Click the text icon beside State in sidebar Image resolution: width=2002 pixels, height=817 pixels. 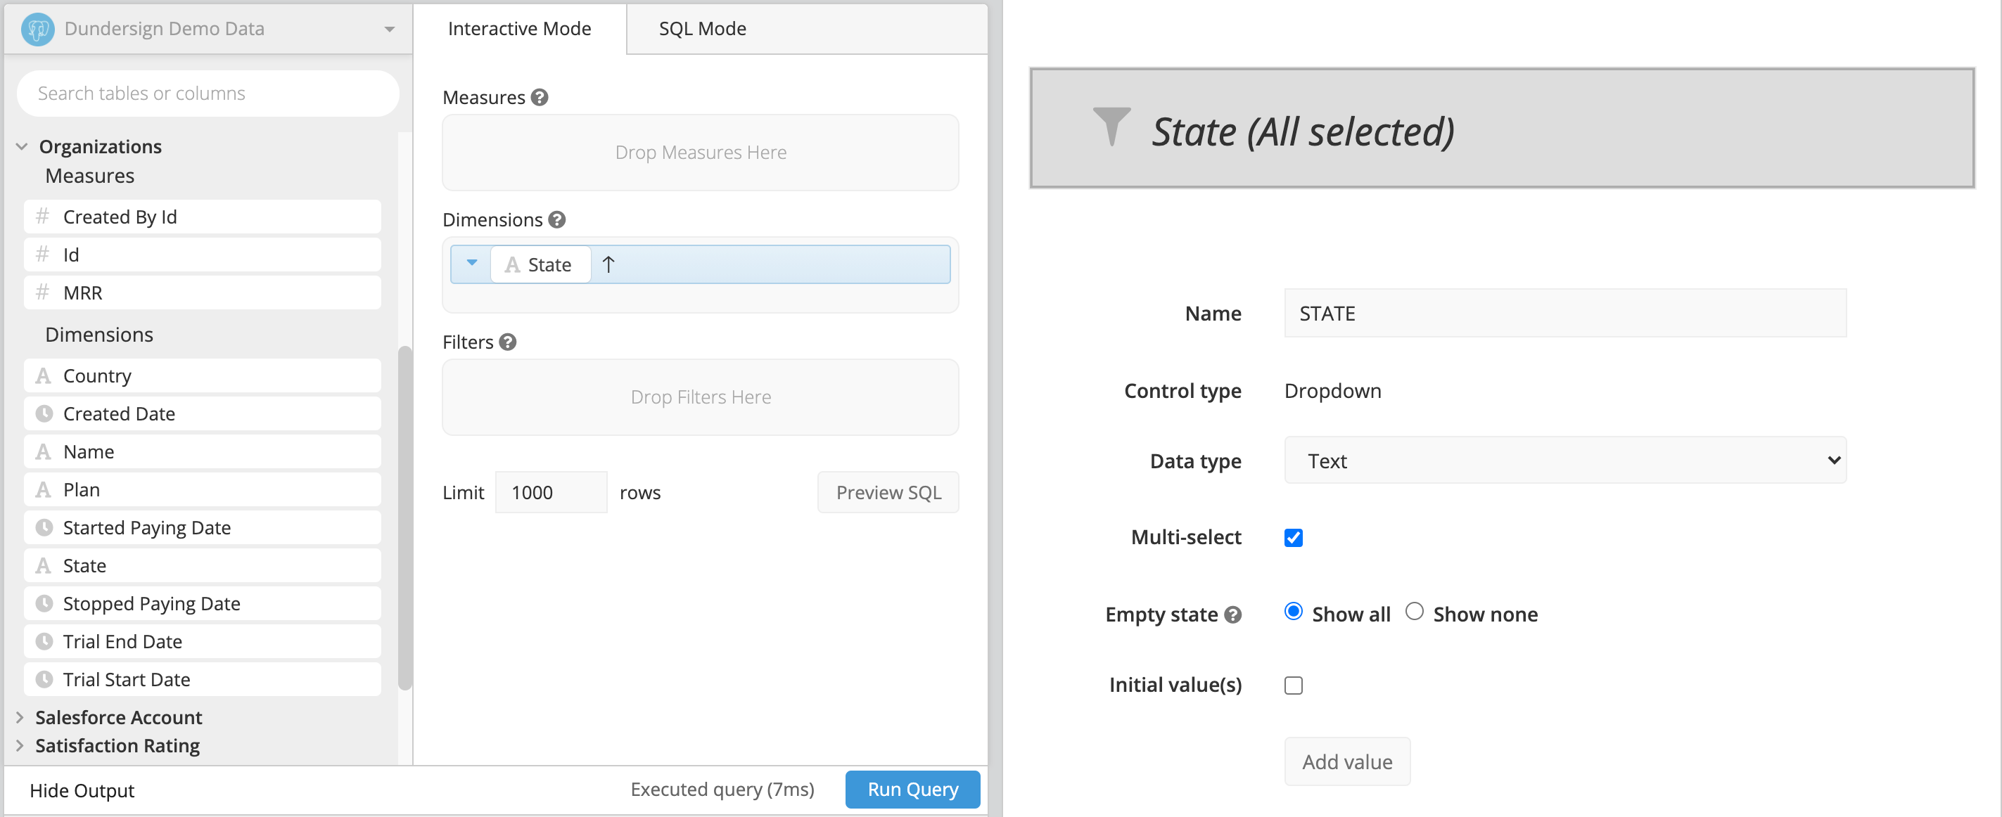tap(44, 565)
